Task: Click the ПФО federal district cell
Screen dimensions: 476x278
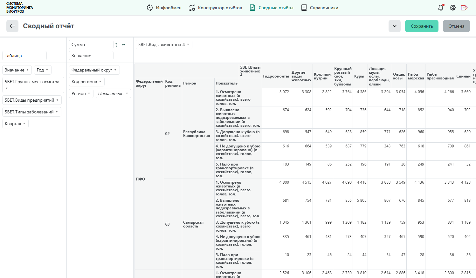Action: [x=149, y=179]
